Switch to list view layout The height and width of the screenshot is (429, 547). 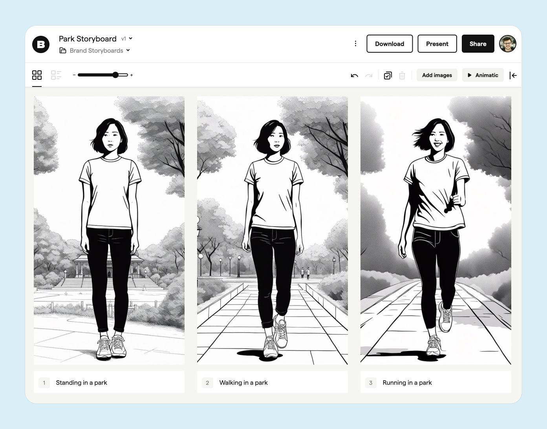click(x=56, y=75)
